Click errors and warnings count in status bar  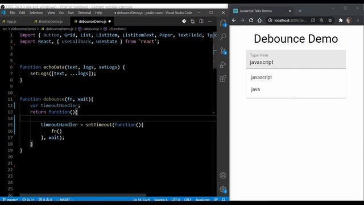[x=45, y=200]
